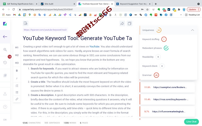The image size is (202, 126).
Task: Open the kparser.com youtube-keyword-tool URL link
Action: [45, 30]
